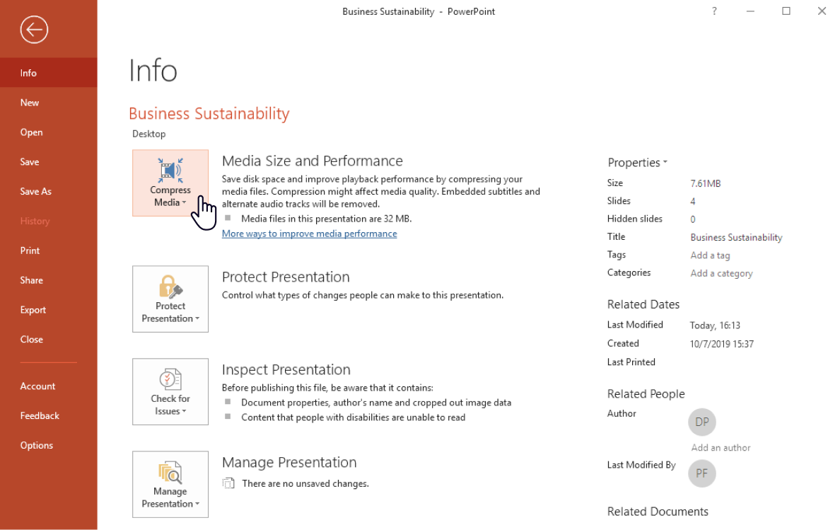This screenshot has width=840, height=530.
Task: Open Feedback in the sidebar
Action: (x=49, y=415)
